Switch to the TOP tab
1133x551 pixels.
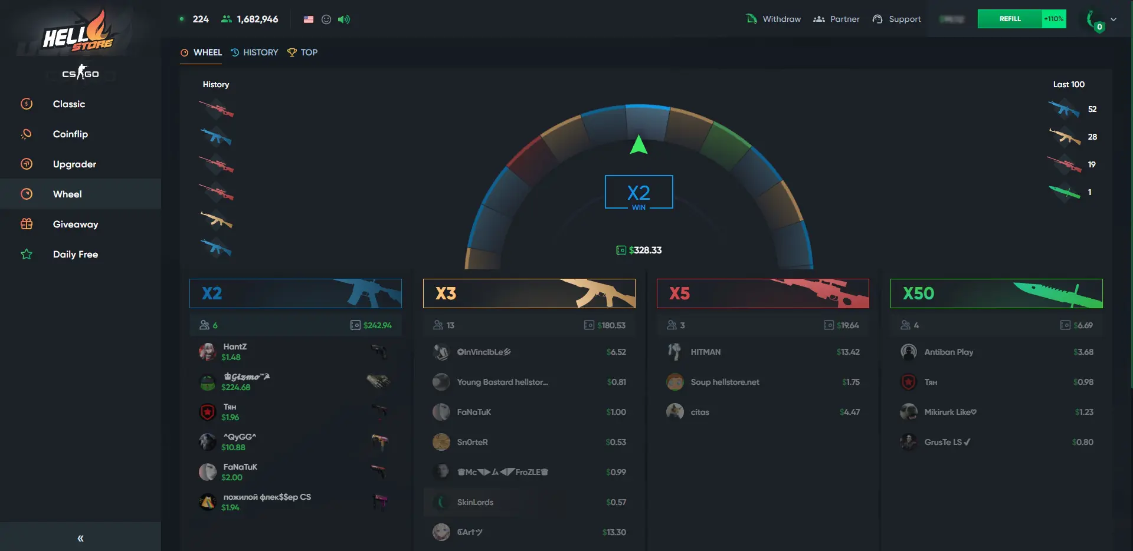[303, 52]
